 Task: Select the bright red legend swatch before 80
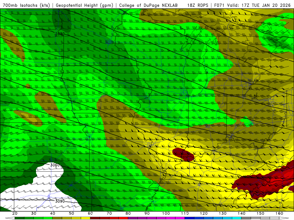pos(123,218)
